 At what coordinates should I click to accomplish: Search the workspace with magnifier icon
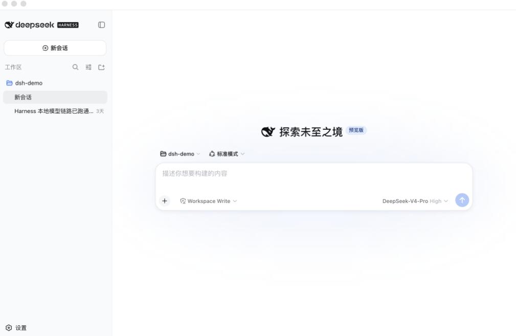tap(75, 67)
